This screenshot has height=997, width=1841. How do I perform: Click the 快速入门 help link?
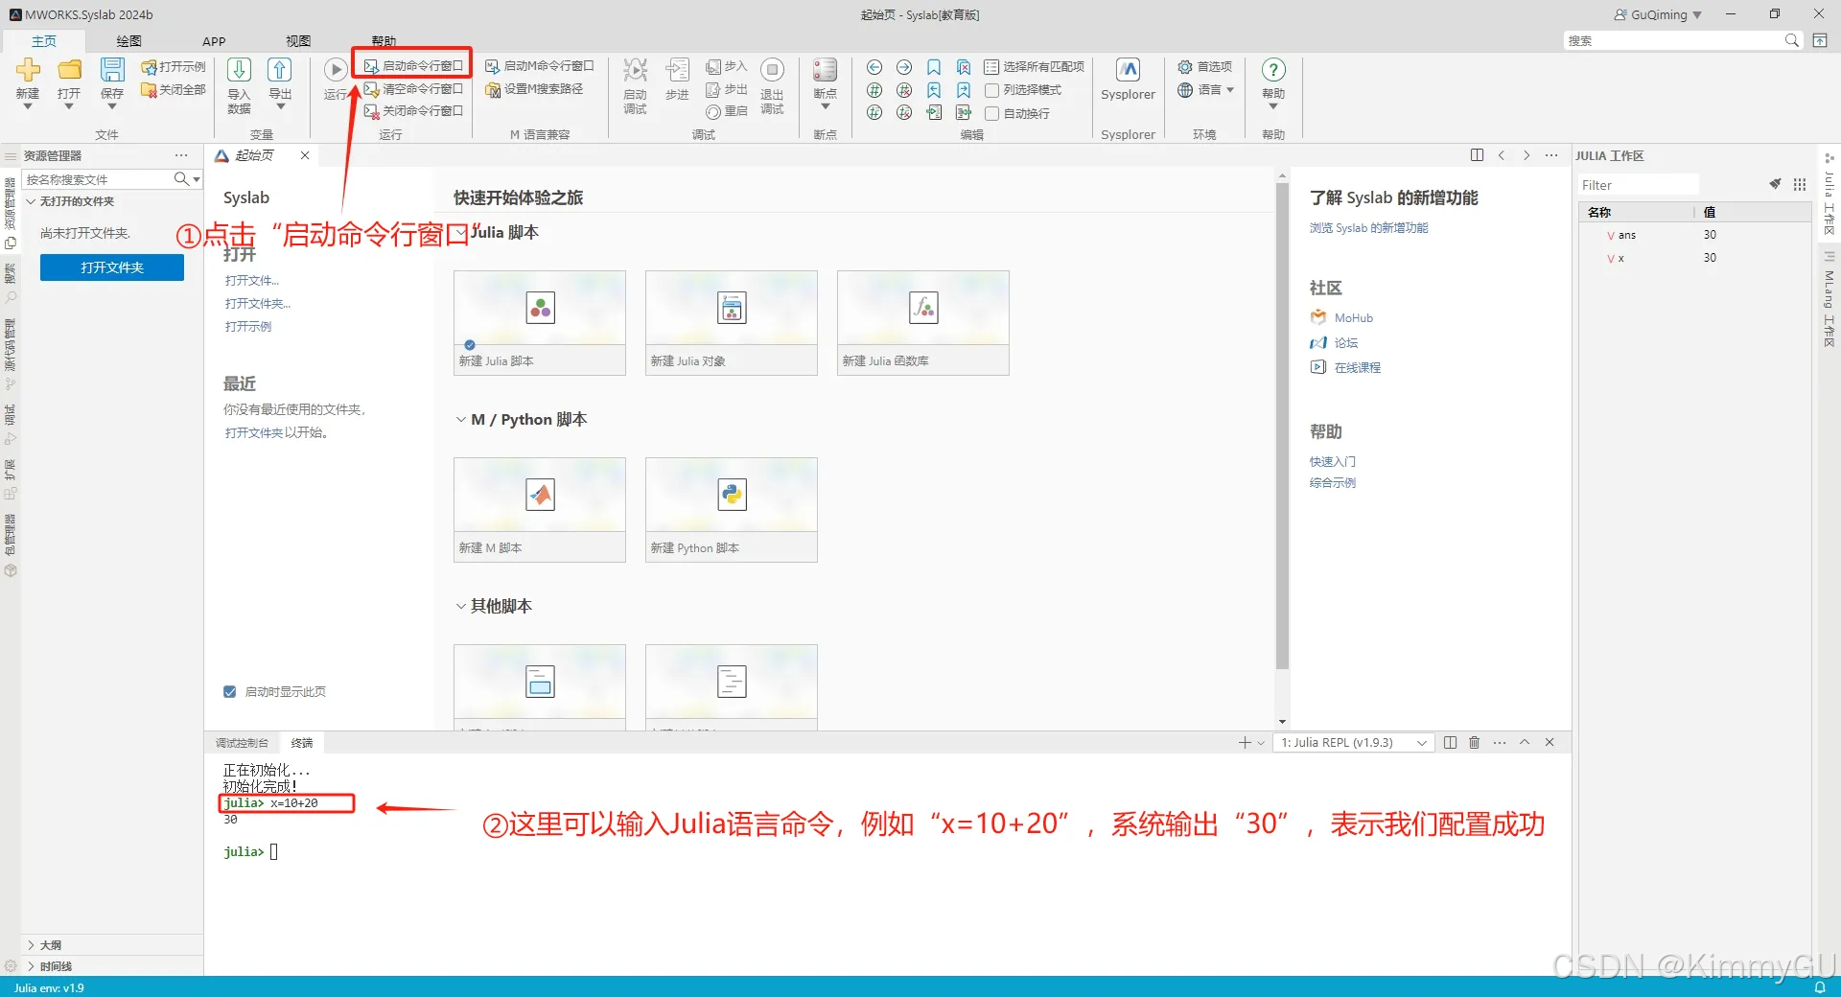1333,462
